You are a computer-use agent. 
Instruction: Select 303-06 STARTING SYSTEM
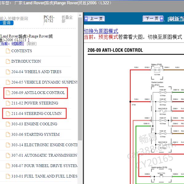point(35,135)
